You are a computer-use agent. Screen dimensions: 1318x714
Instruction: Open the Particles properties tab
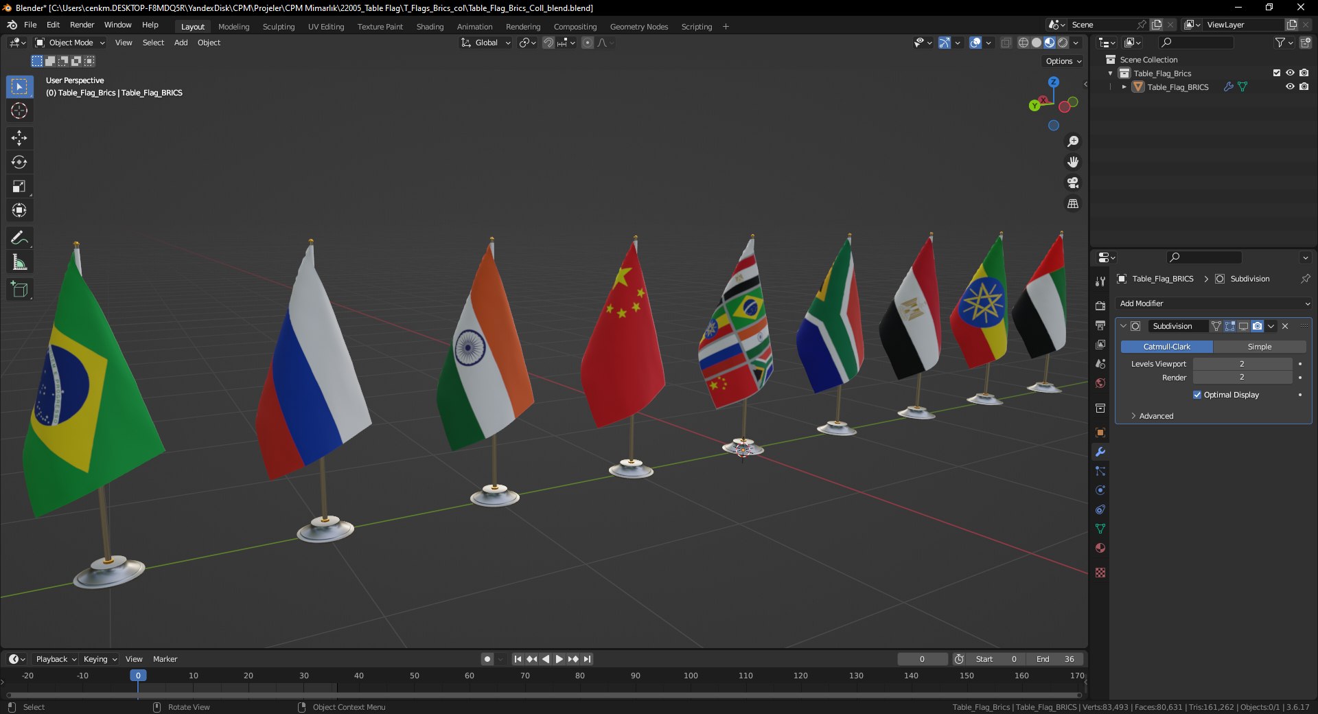(1100, 471)
